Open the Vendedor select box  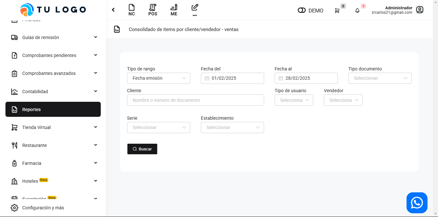(343, 100)
